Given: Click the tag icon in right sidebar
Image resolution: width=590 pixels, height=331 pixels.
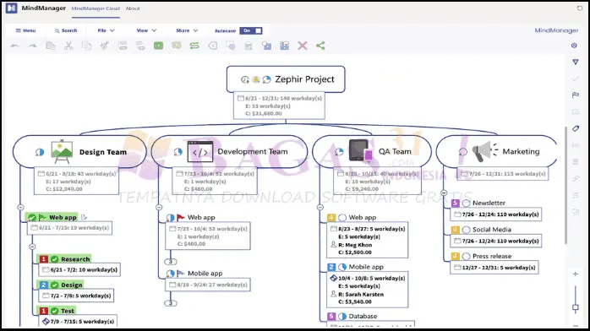Looking at the screenshot, I should 576,128.
